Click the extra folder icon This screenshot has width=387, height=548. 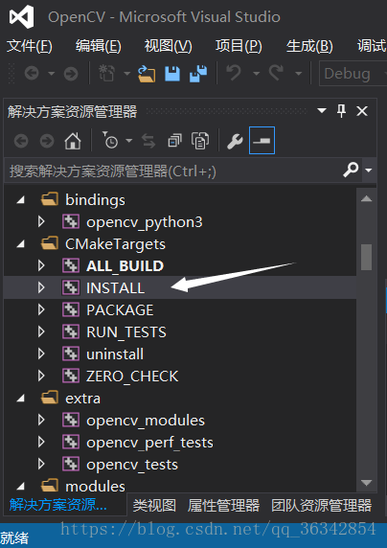50,398
